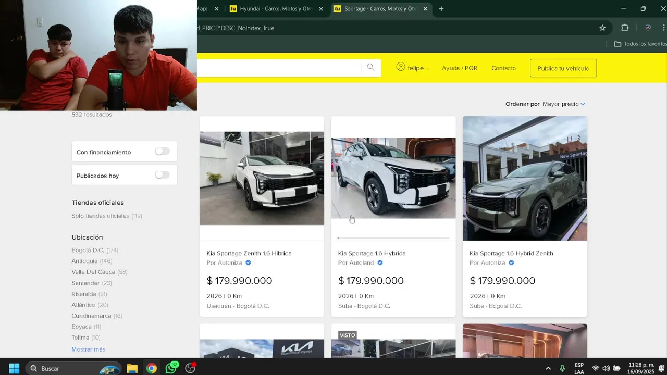
Task: Open Chrome's three-dot menu
Action: pos(664,28)
